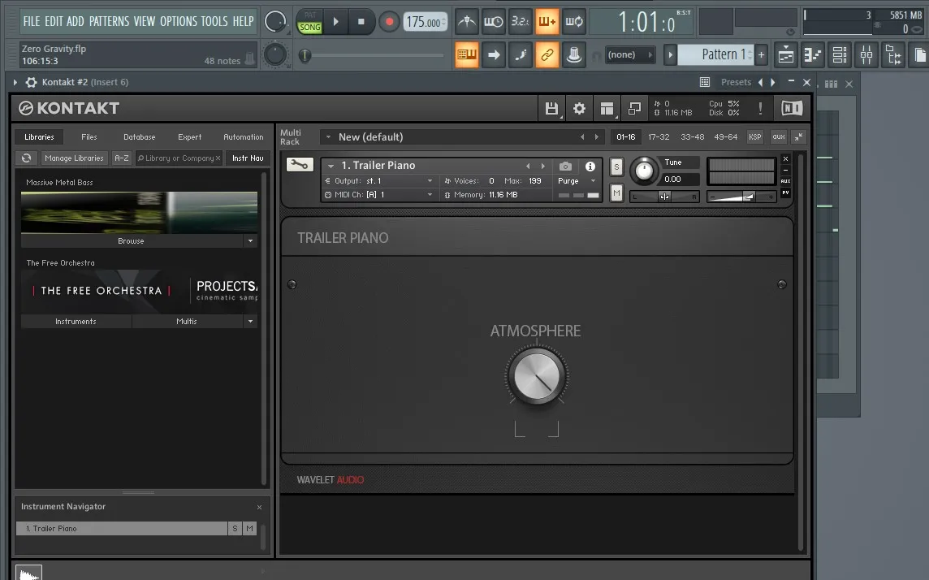Image resolution: width=929 pixels, height=580 pixels.
Task: Open the FILE menu
Action: (32, 21)
